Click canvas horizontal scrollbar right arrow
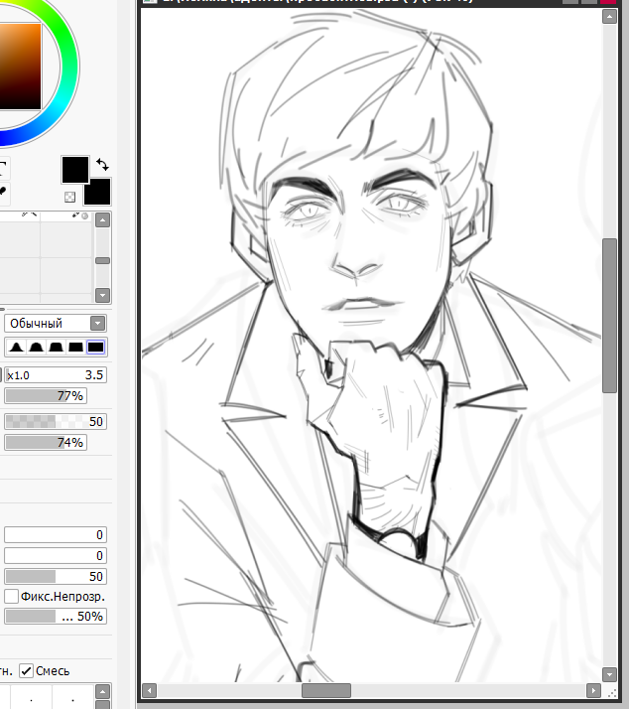 click(x=593, y=691)
